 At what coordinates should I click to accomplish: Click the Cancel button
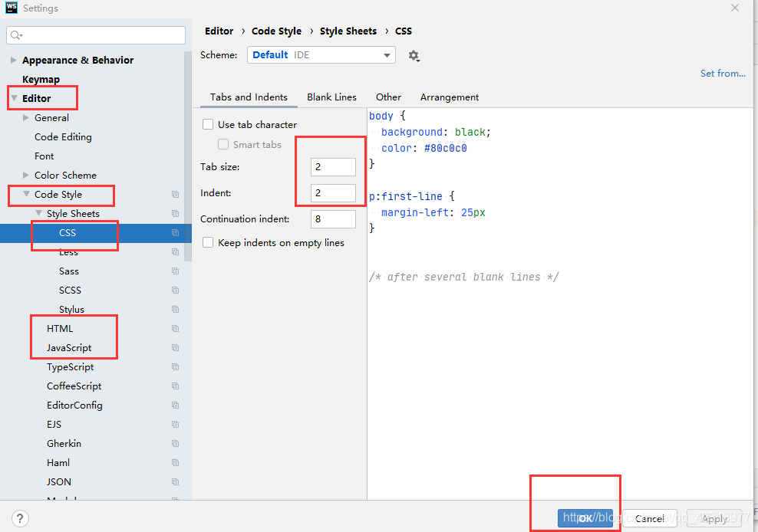click(x=650, y=518)
